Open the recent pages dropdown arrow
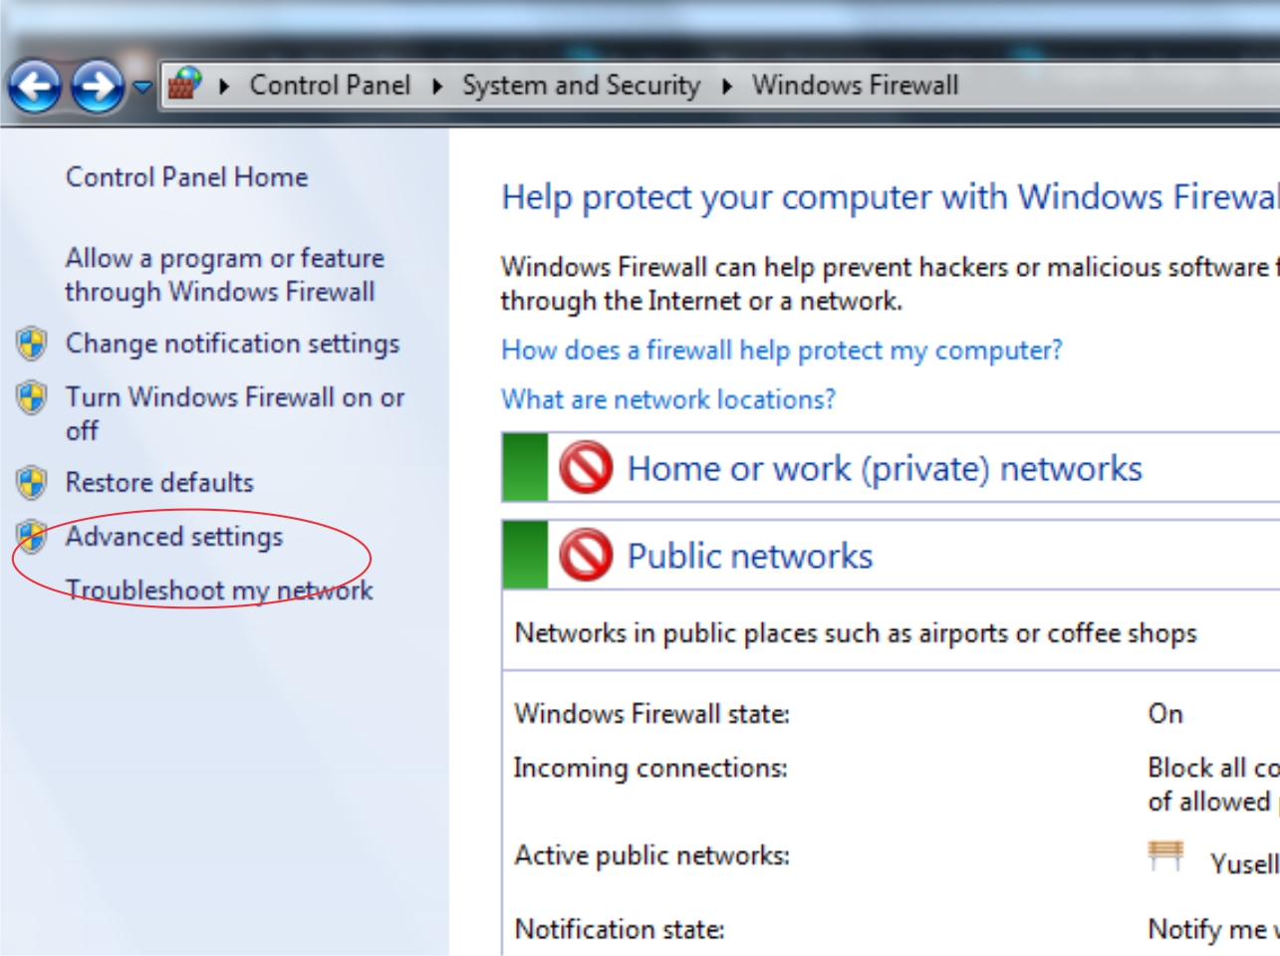The image size is (1280, 956). pyautogui.click(x=142, y=88)
